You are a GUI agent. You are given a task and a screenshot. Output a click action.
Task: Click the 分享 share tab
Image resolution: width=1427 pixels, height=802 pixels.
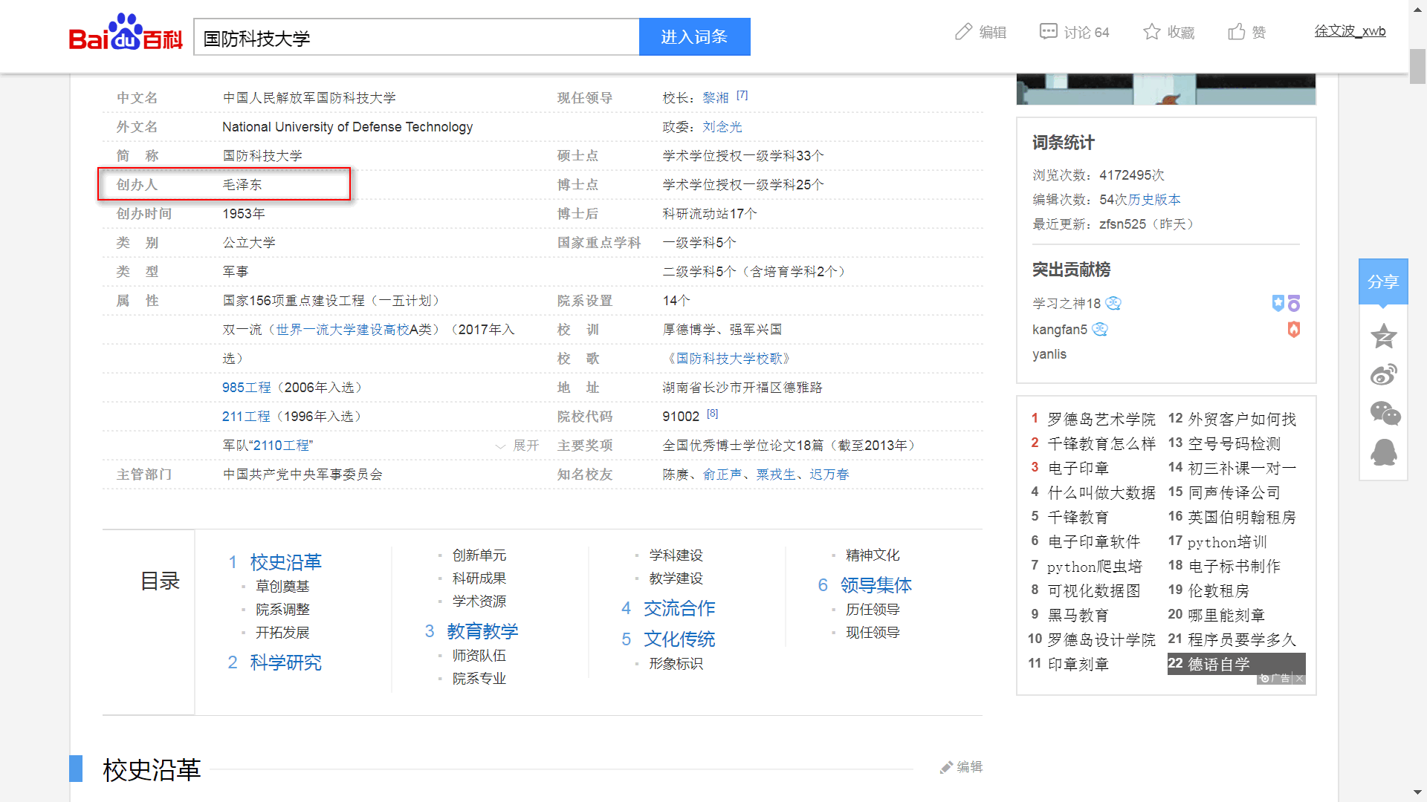click(1382, 282)
